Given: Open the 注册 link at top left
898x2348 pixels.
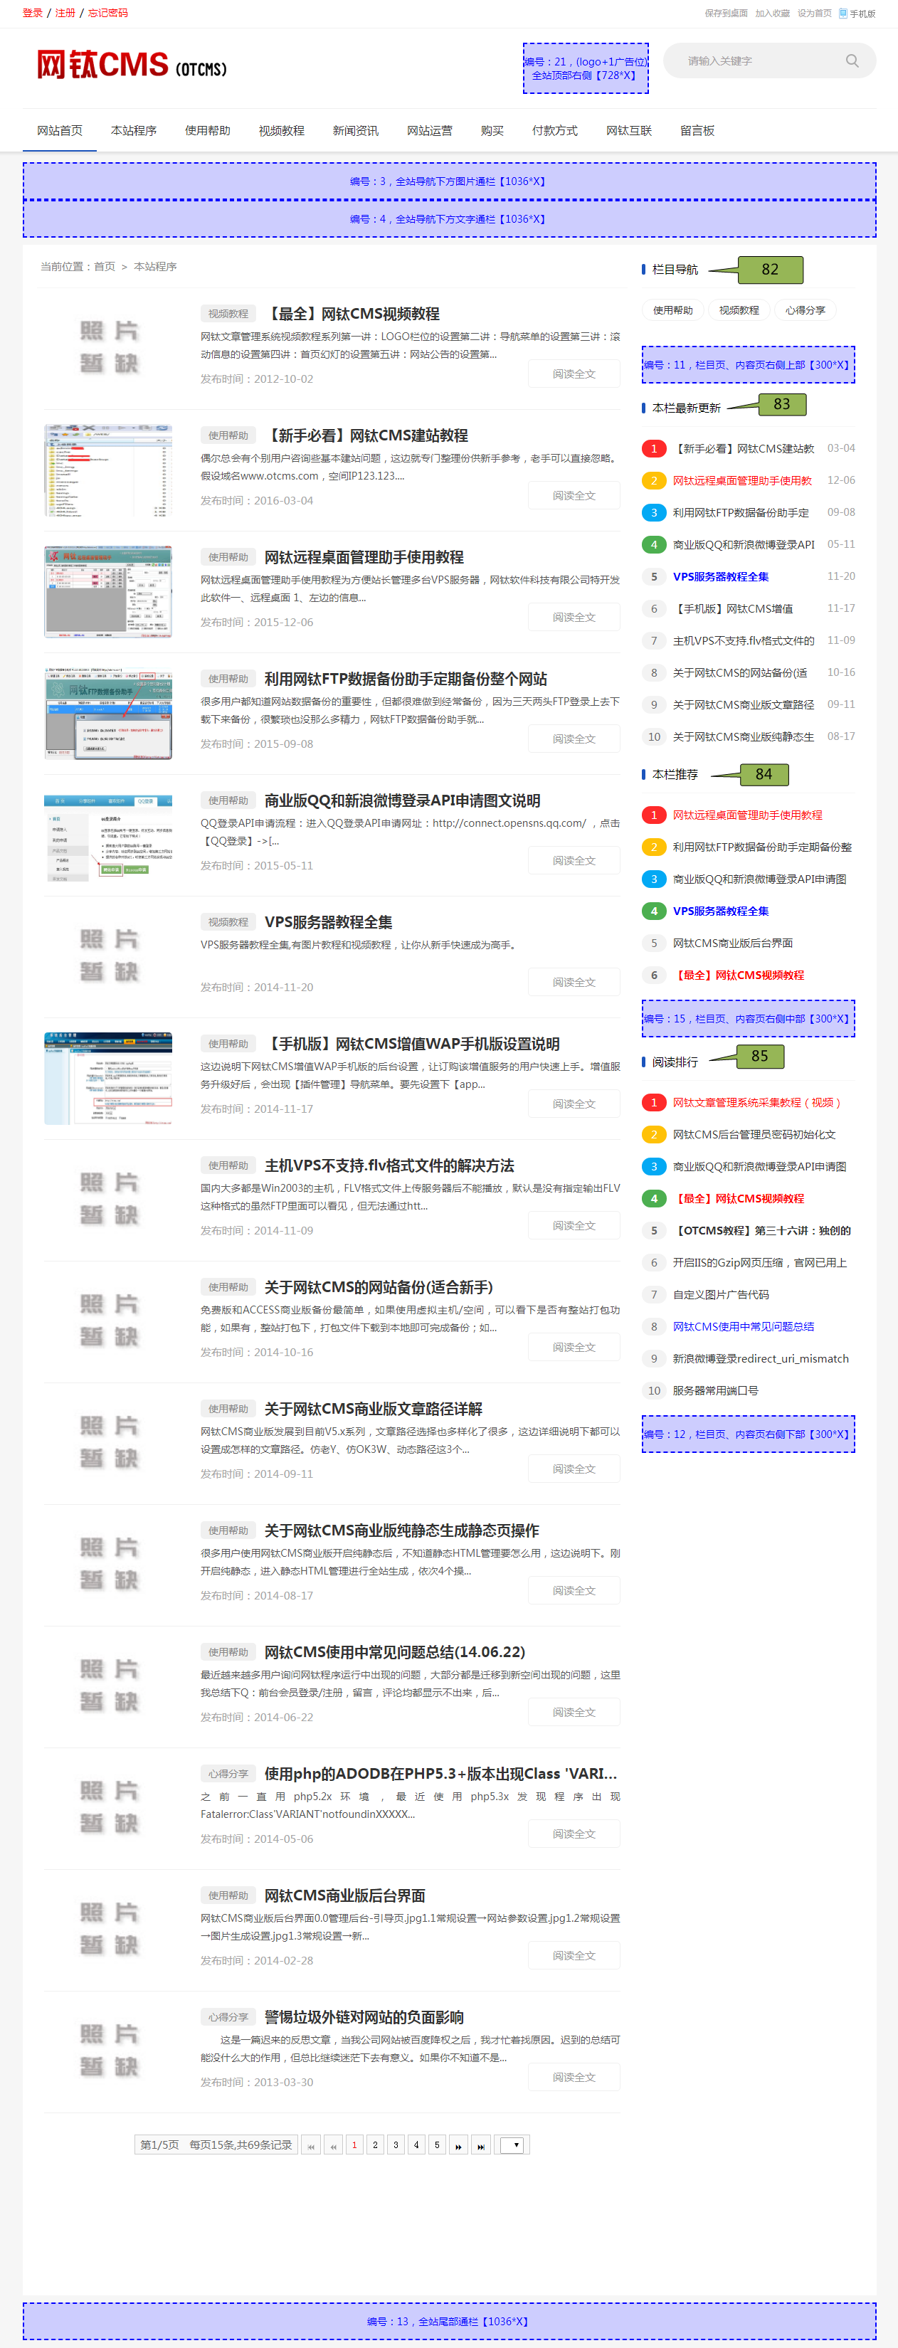Looking at the screenshot, I should [65, 13].
